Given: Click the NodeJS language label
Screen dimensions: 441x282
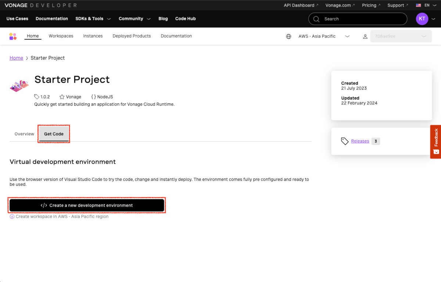Looking at the screenshot, I should pos(105,97).
